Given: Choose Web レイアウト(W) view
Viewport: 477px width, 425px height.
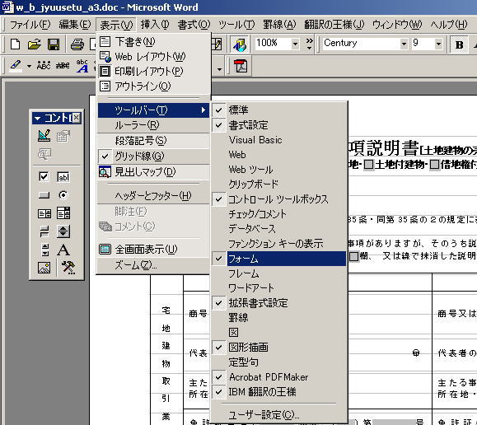Looking at the screenshot, I should tap(153, 56).
